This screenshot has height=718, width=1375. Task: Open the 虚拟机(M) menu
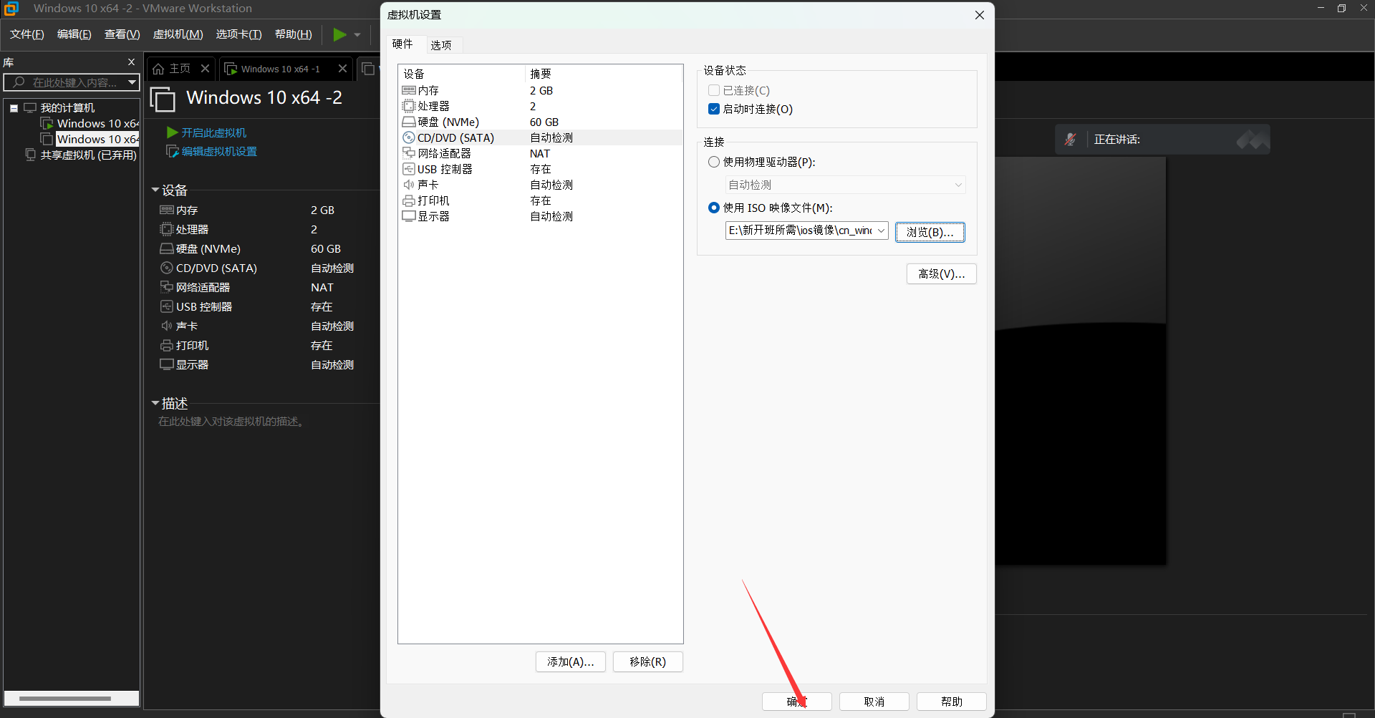click(178, 34)
